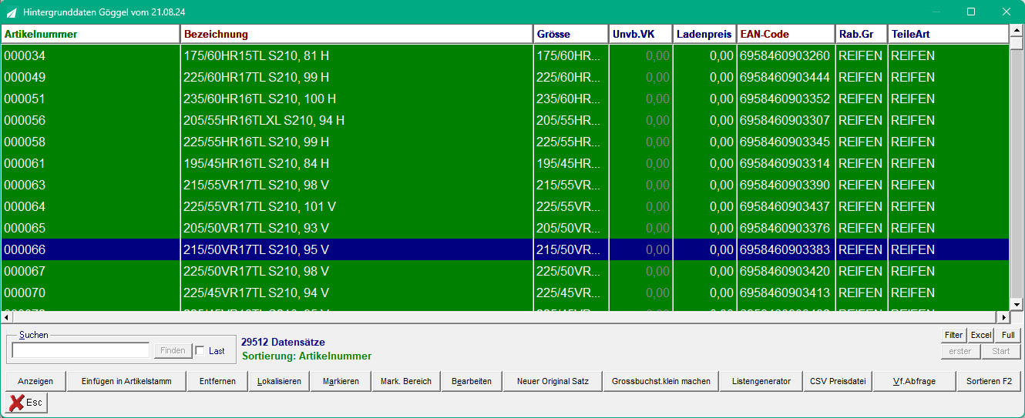
Task: Click the erster button
Action: click(960, 351)
